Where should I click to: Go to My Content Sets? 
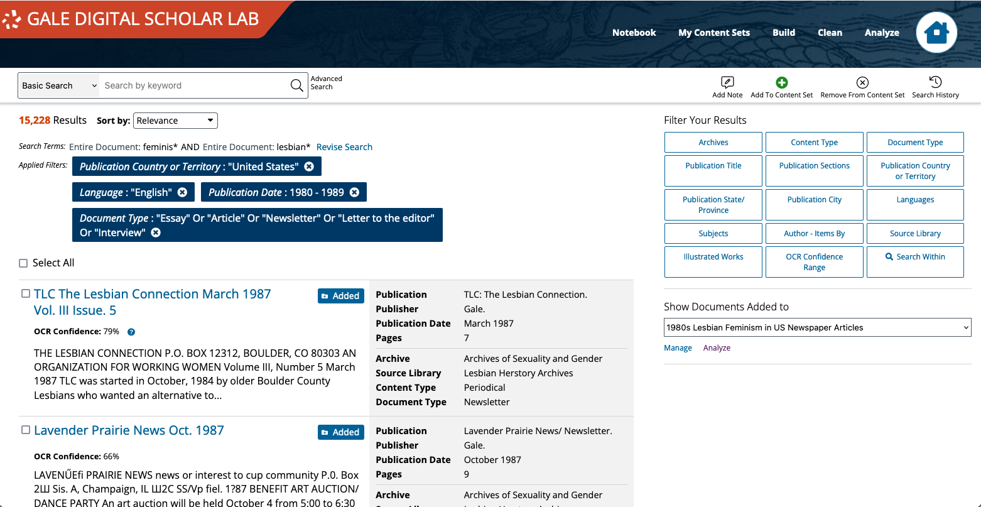tap(714, 33)
